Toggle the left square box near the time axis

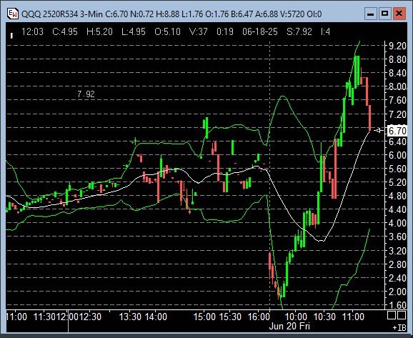tap(392, 315)
